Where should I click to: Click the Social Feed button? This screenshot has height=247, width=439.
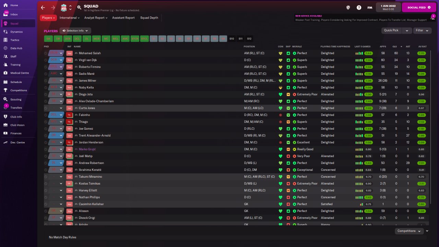[419, 7]
